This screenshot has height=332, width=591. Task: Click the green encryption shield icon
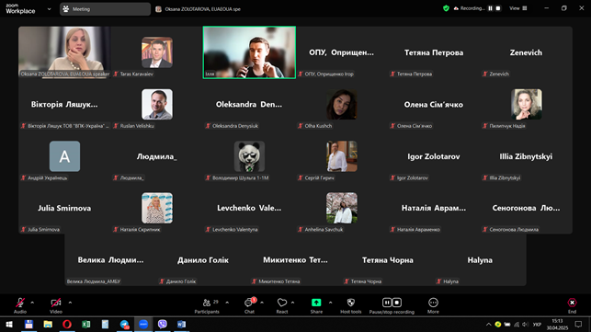tap(447, 8)
